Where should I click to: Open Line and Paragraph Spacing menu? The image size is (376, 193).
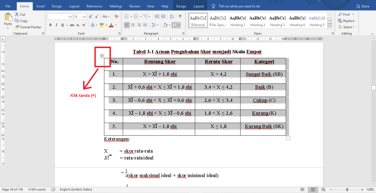[x=154, y=25]
